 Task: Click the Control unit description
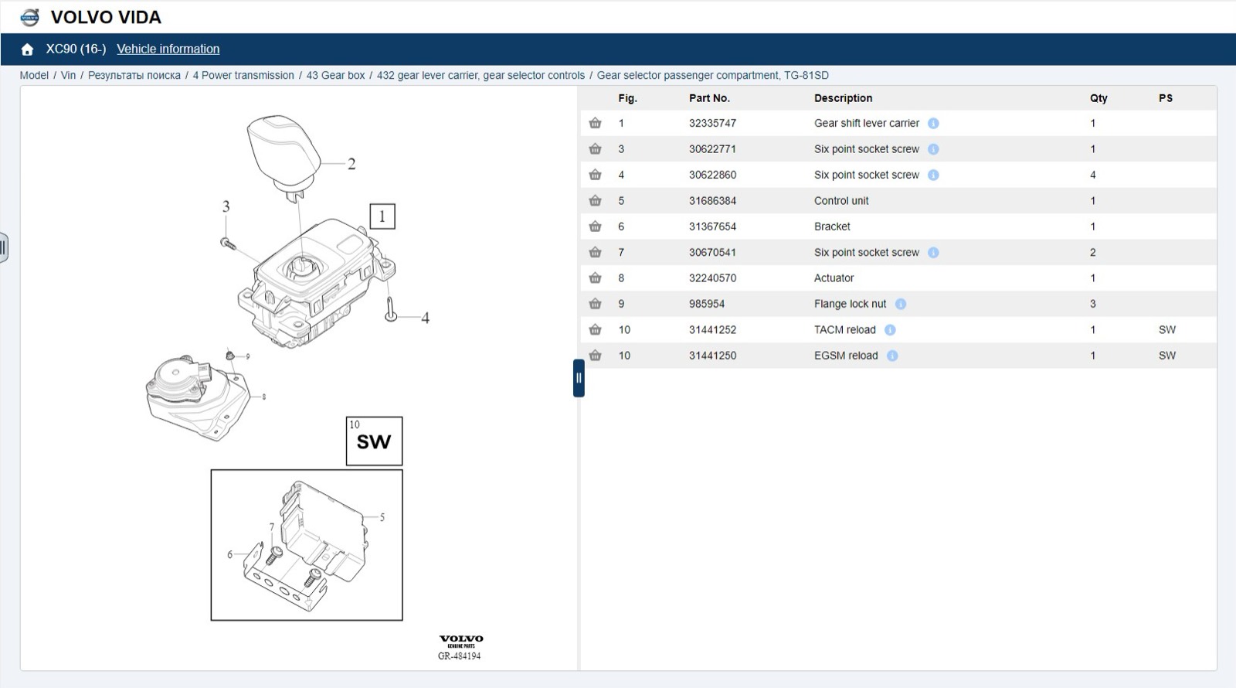[x=841, y=201]
